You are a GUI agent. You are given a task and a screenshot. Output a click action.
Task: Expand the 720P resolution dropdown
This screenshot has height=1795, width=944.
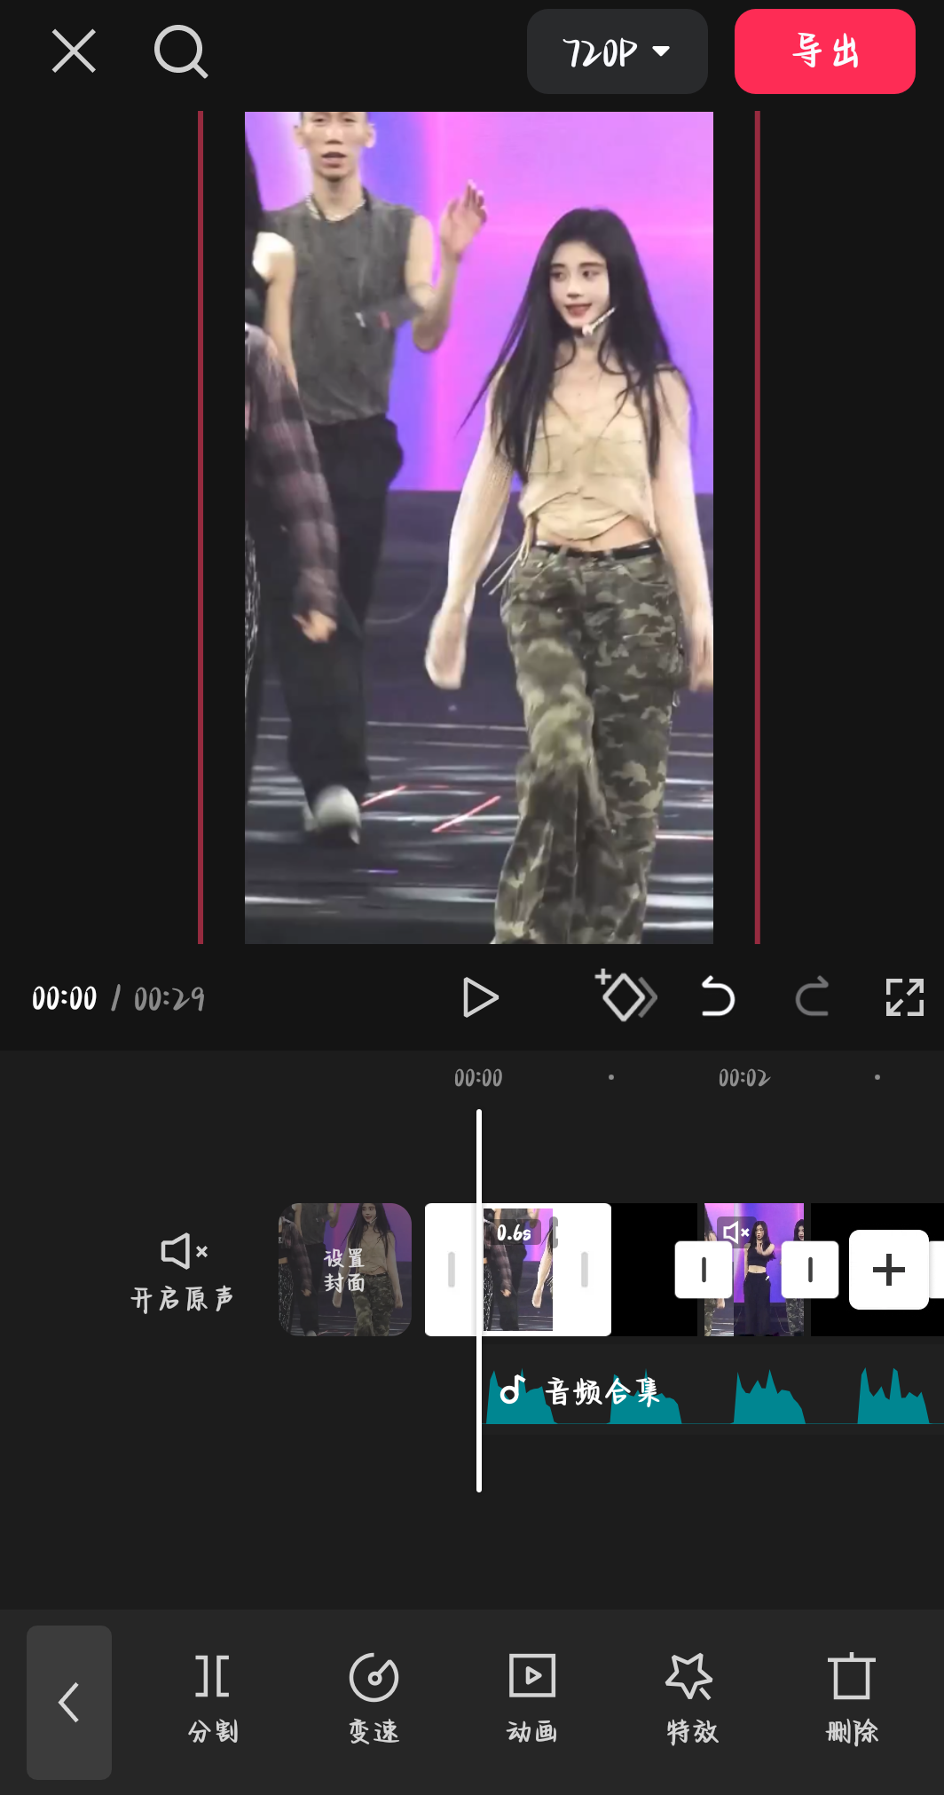click(x=617, y=51)
